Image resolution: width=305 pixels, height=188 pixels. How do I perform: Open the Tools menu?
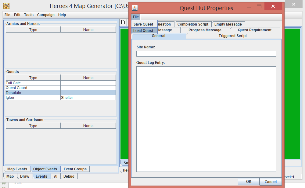29,15
